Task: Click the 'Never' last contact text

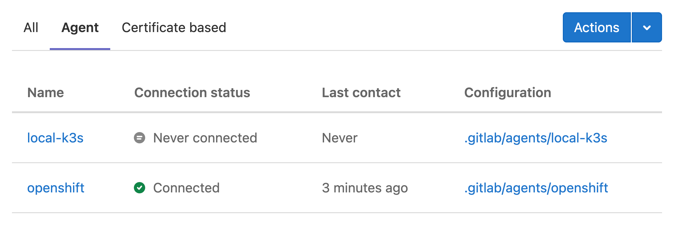Action: tap(340, 138)
